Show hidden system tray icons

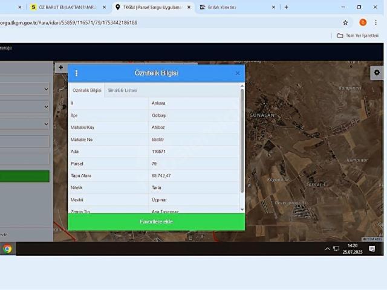[x=328, y=248]
